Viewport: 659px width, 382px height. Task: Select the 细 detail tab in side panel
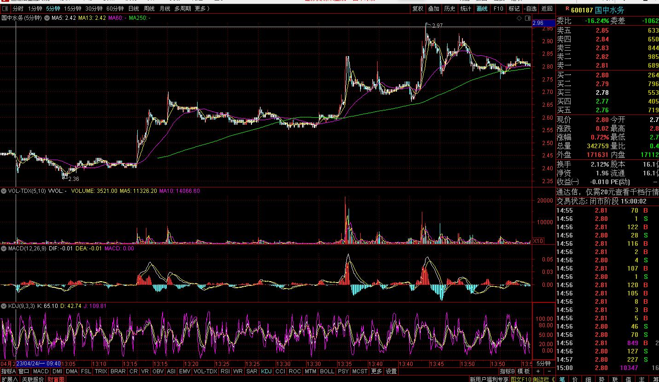tap(588, 379)
